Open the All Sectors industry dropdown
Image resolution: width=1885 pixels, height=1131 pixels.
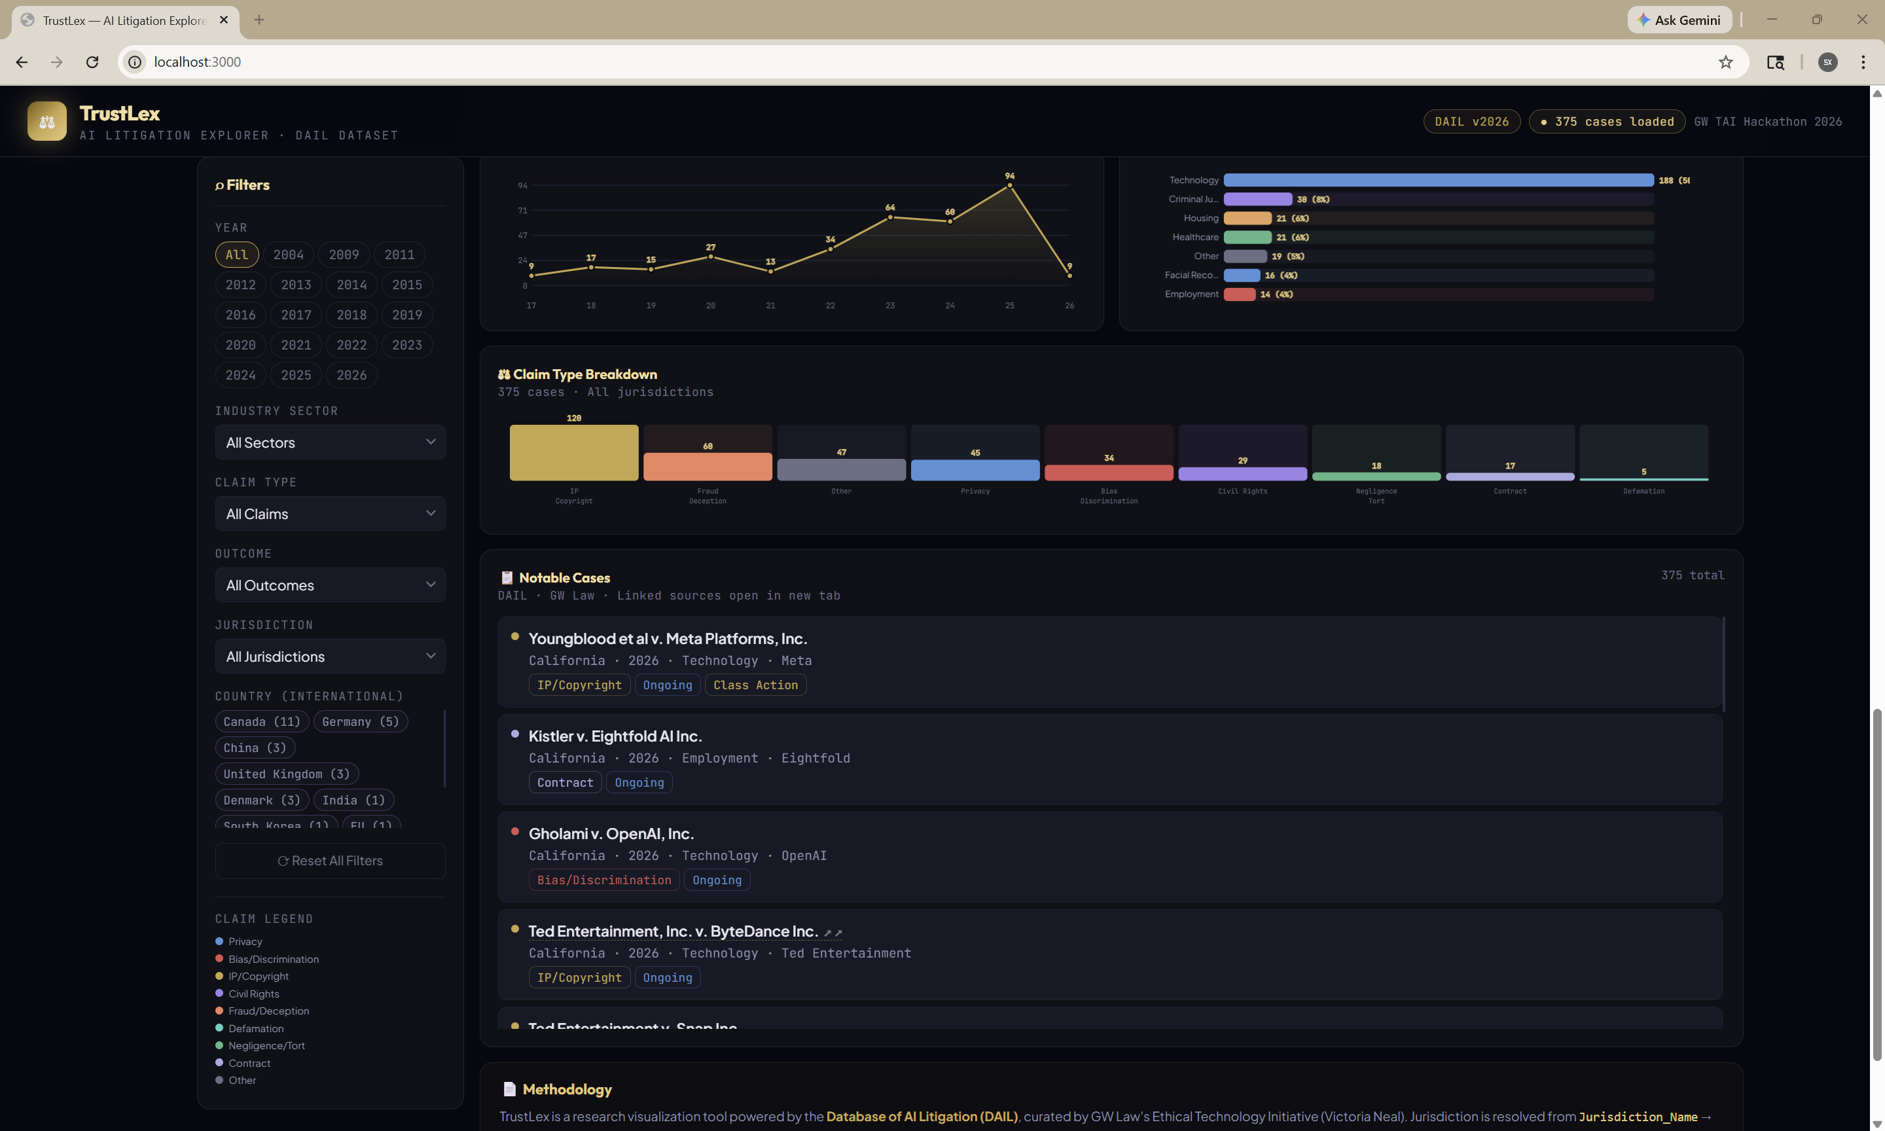click(330, 443)
